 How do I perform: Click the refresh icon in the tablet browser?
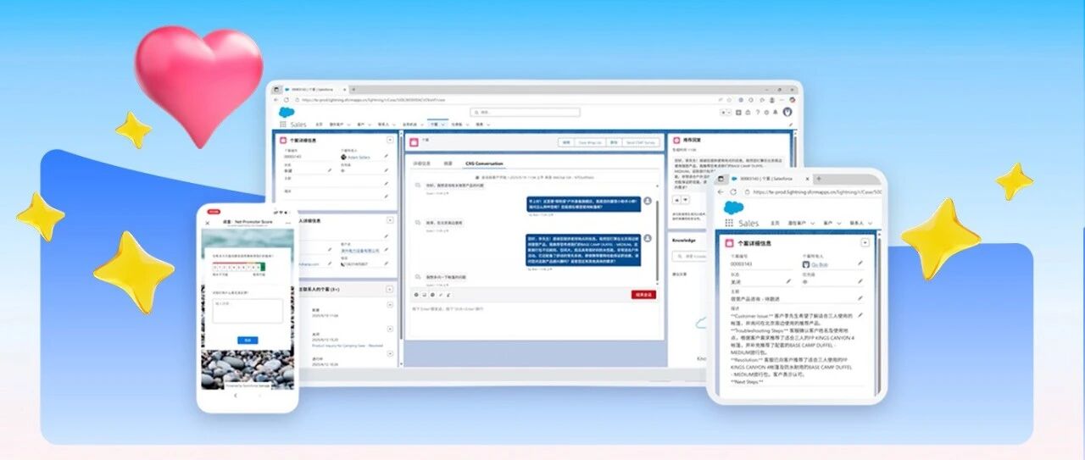click(733, 192)
